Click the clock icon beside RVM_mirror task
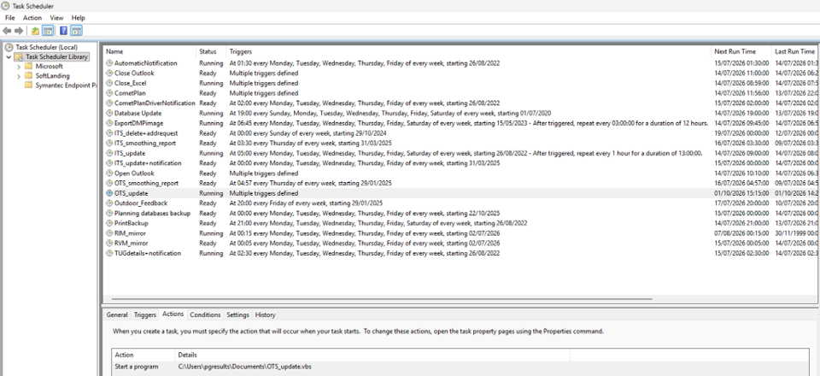This screenshot has height=376, width=820. coord(109,244)
